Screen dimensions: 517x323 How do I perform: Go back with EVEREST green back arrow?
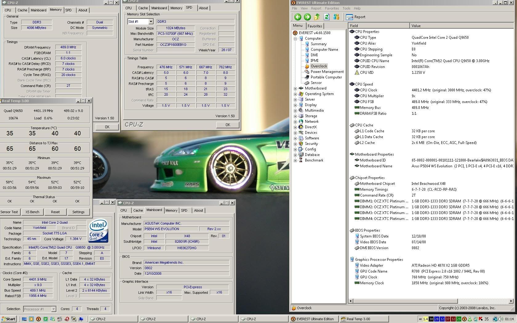(x=298, y=17)
